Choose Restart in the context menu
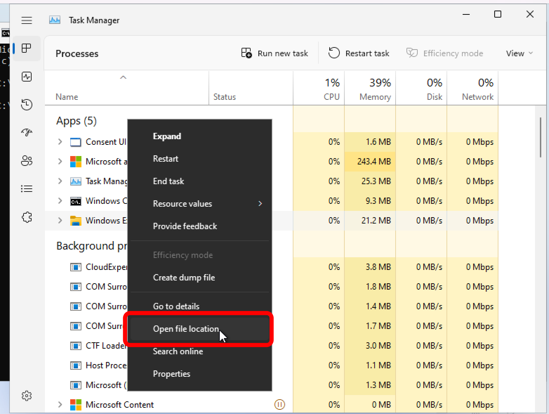549x414 pixels. (x=199, y=159)
